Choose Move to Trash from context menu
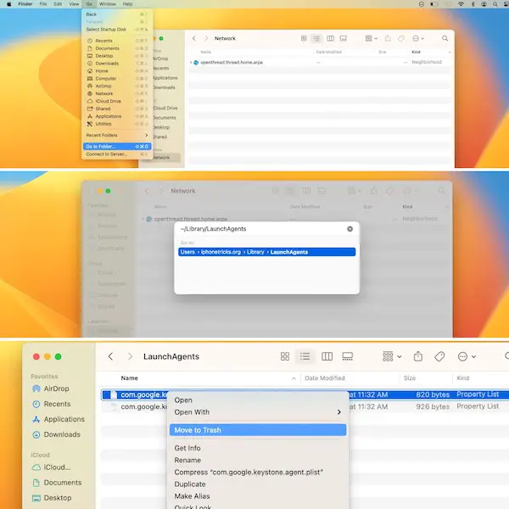 click(x=198, y=430)
